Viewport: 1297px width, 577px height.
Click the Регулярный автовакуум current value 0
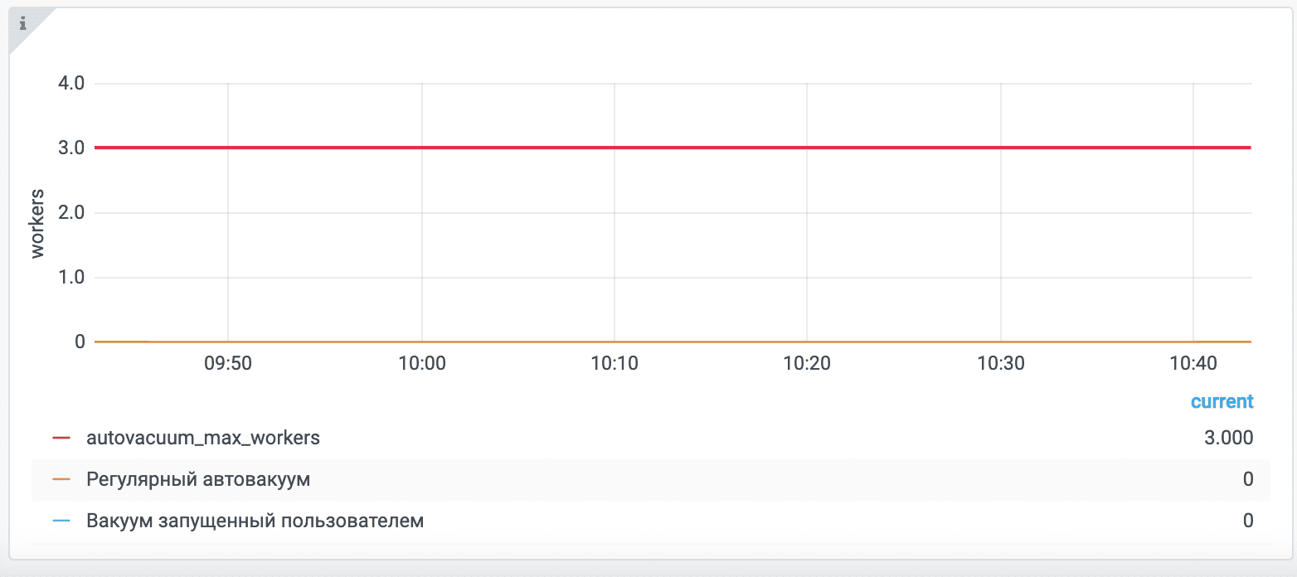[x=1247, y=479]
